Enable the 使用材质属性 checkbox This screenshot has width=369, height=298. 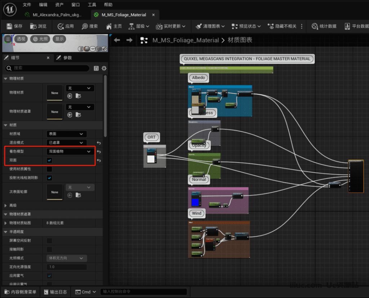click(49, 169)
